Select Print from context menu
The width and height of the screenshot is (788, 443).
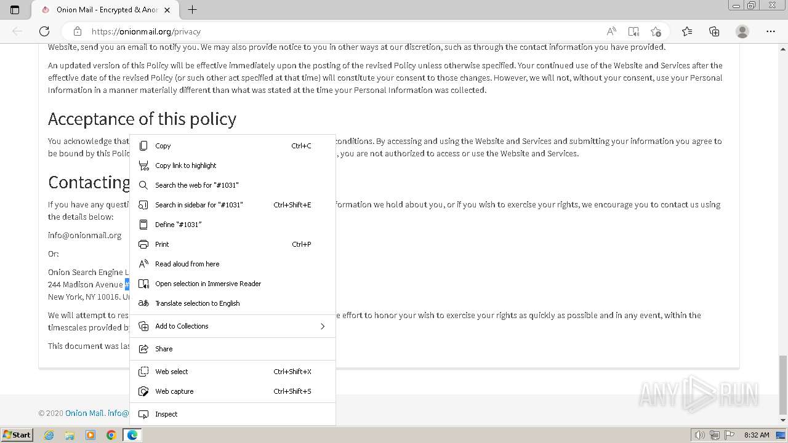coord(233,244)
